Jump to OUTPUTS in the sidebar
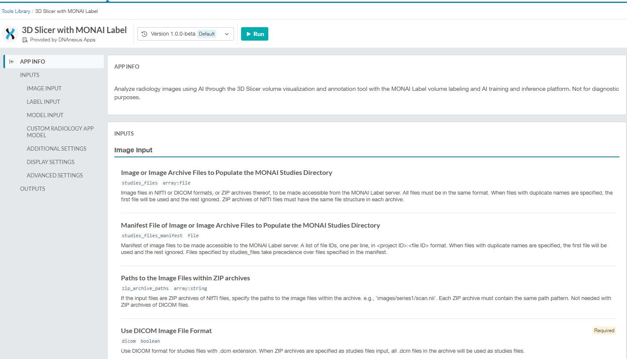627x359 pixels. point(33,189)
